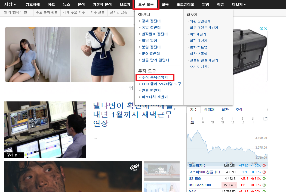The image size is (286, 192).
Task: Click the chart expand icon
Action: [x=265, y=119]
